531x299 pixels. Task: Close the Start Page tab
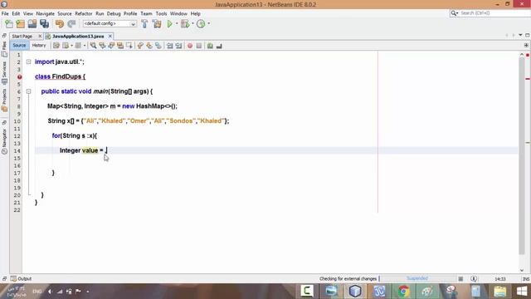pos(40,36)
